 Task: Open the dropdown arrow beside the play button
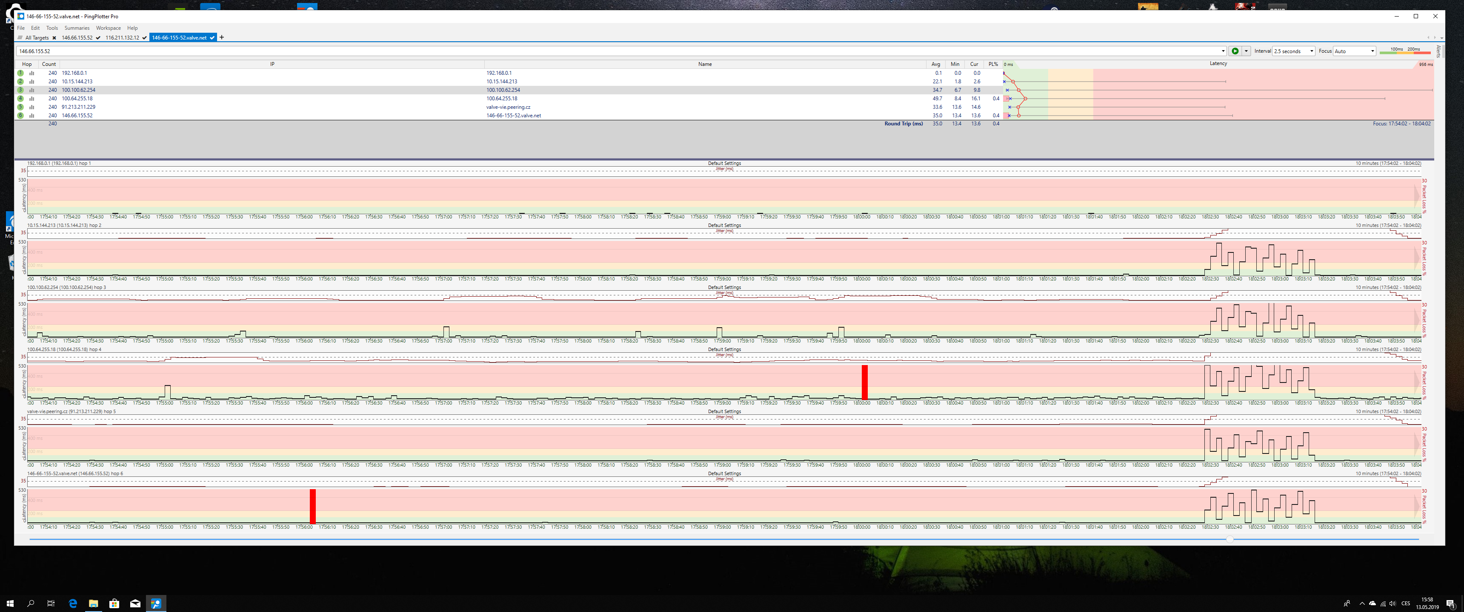pos(1247,51)
